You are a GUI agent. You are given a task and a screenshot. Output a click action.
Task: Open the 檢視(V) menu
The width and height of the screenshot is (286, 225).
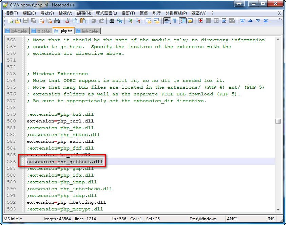click(65, 13)
